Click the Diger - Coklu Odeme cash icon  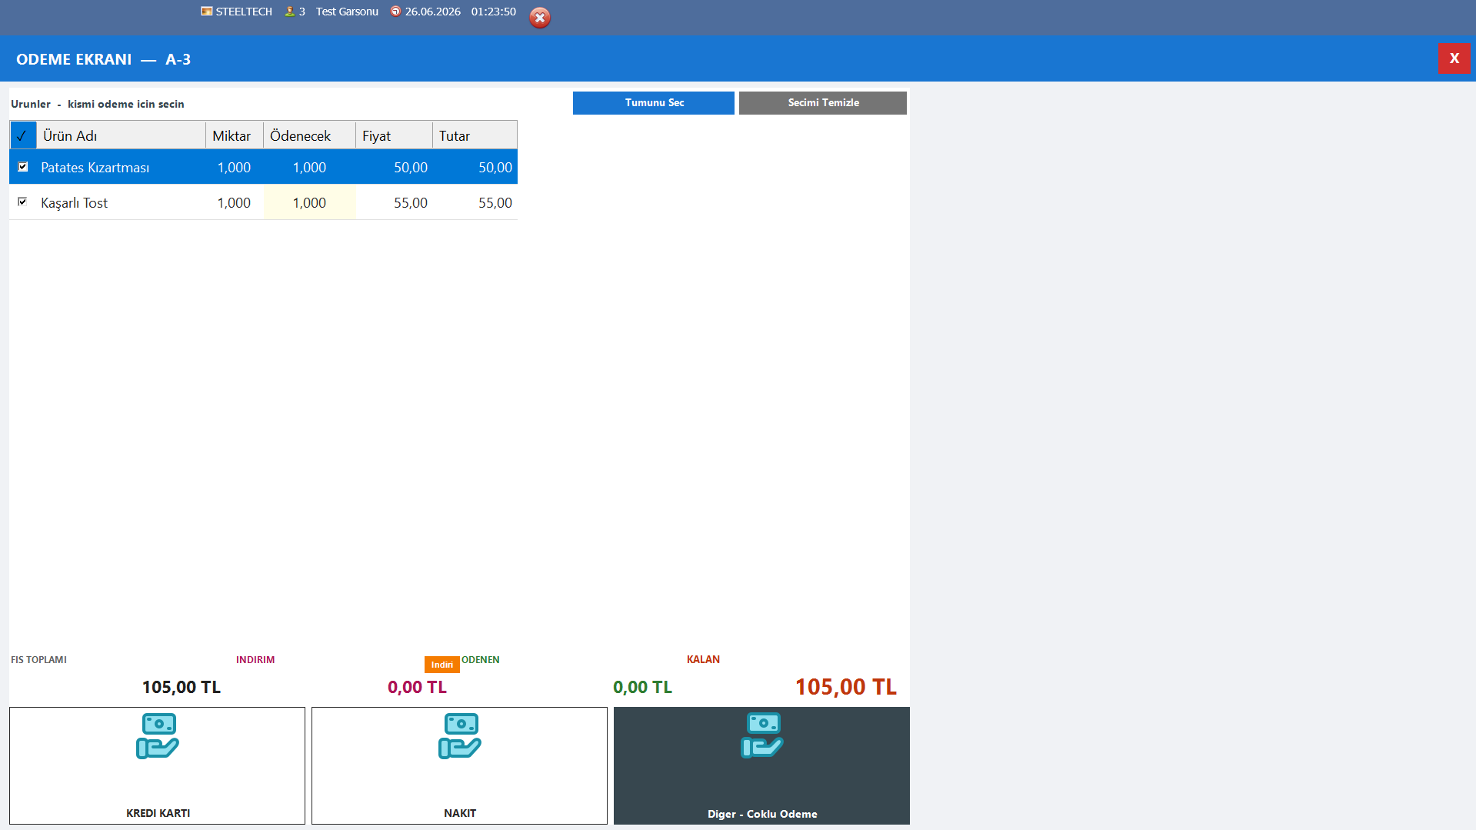(762, 735)
